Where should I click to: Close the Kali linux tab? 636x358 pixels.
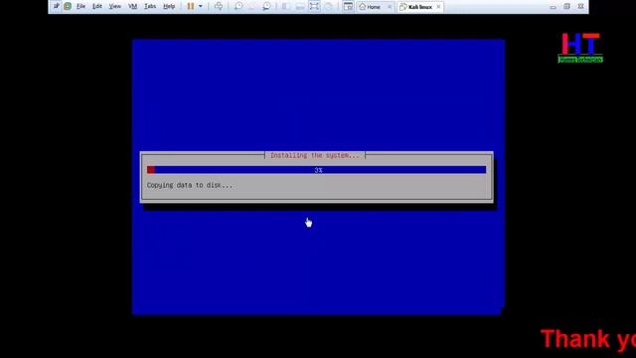[x=438, y=7]
